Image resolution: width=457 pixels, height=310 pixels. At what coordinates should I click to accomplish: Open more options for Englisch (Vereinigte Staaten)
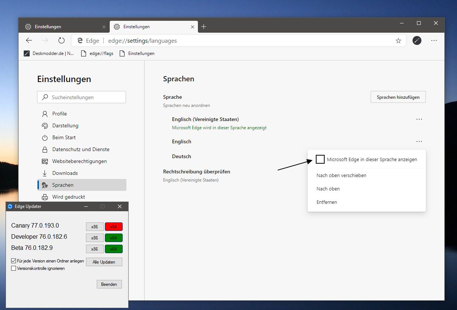pos(419,119)
